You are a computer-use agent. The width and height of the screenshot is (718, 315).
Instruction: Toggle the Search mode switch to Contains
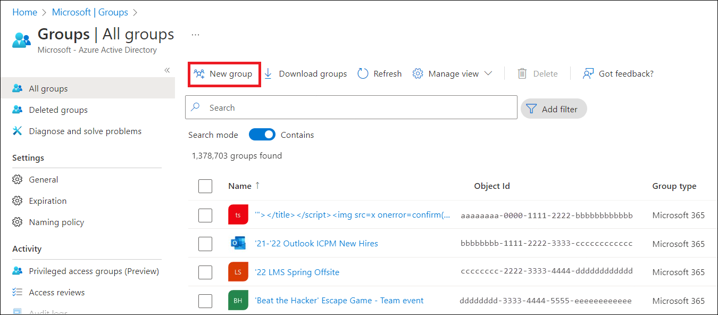point(262,135)
